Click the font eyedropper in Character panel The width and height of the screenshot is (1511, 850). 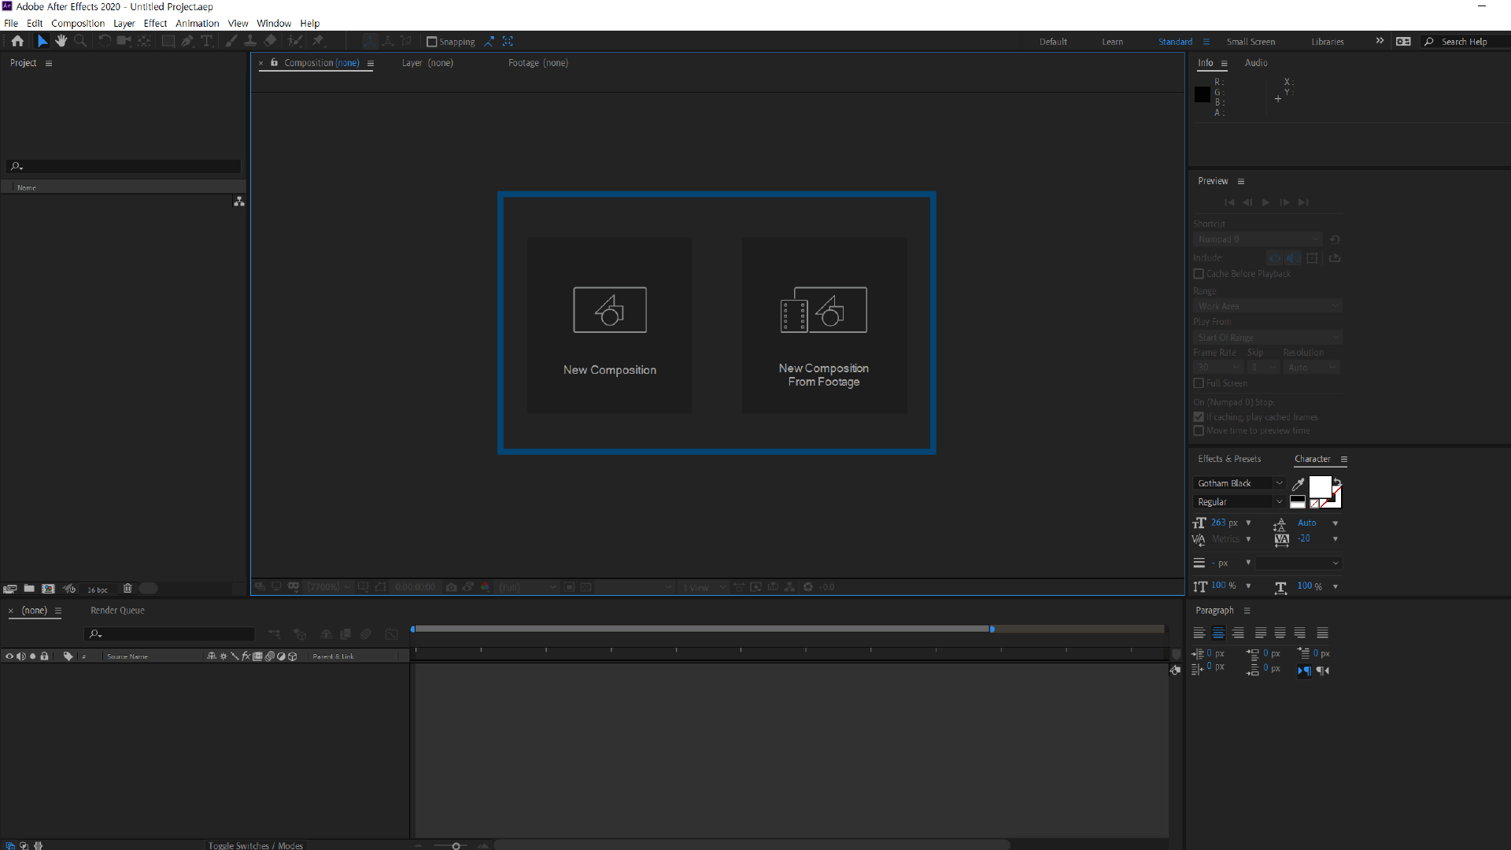point(1298,484)
